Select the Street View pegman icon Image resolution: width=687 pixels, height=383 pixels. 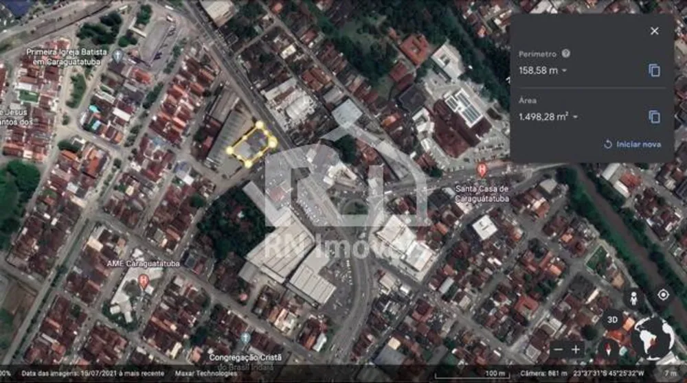[633, 299]
